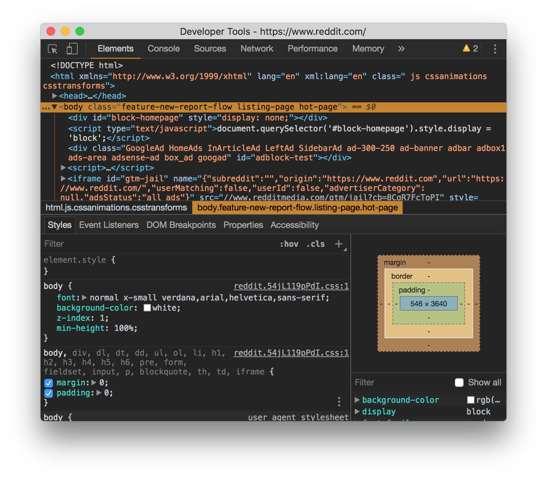Select the adblock-test div node
This screenshot has height=479, width=547.
pos(287,153)
